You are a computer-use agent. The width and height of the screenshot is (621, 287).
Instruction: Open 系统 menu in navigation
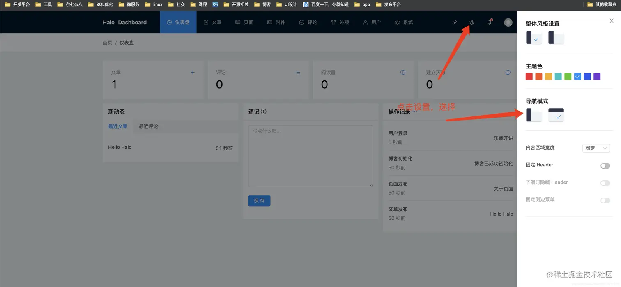404,22
